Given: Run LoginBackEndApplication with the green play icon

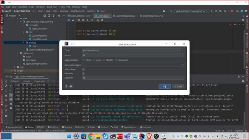Looking at the screenshot, I should click(212, 11).
